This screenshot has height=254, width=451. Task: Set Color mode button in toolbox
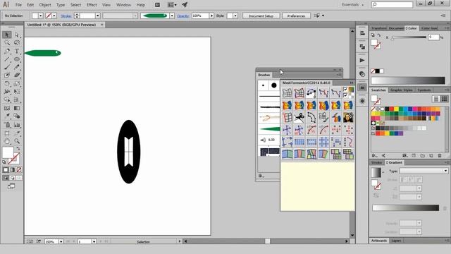(x=6, y=170)
